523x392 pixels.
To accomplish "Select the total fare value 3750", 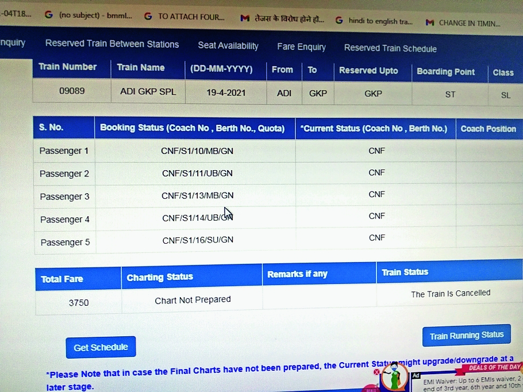I will (x=79, y=302).
